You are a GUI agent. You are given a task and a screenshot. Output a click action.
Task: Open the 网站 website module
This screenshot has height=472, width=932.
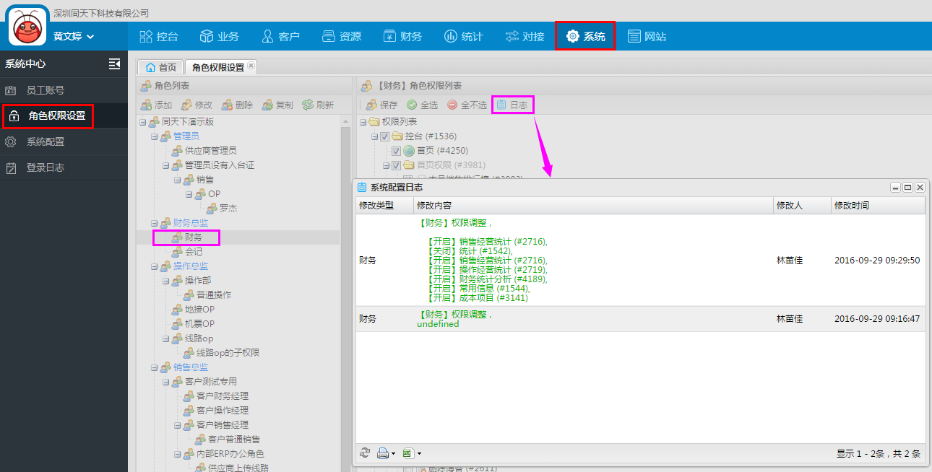click(x=647, y=36)
